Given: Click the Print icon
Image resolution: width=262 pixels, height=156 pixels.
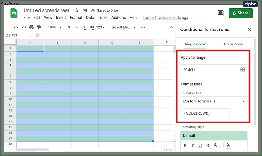Looking at the screenshot, I should [31, 27].
